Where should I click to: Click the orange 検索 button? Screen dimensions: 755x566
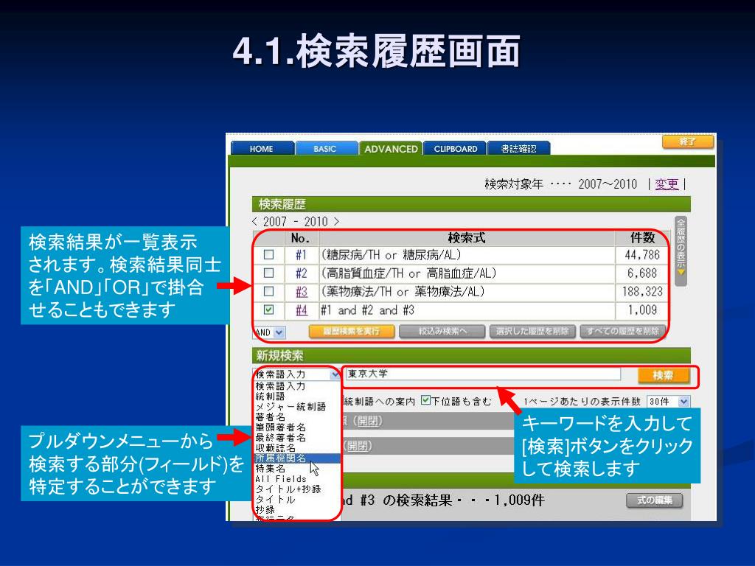point(663,375)
